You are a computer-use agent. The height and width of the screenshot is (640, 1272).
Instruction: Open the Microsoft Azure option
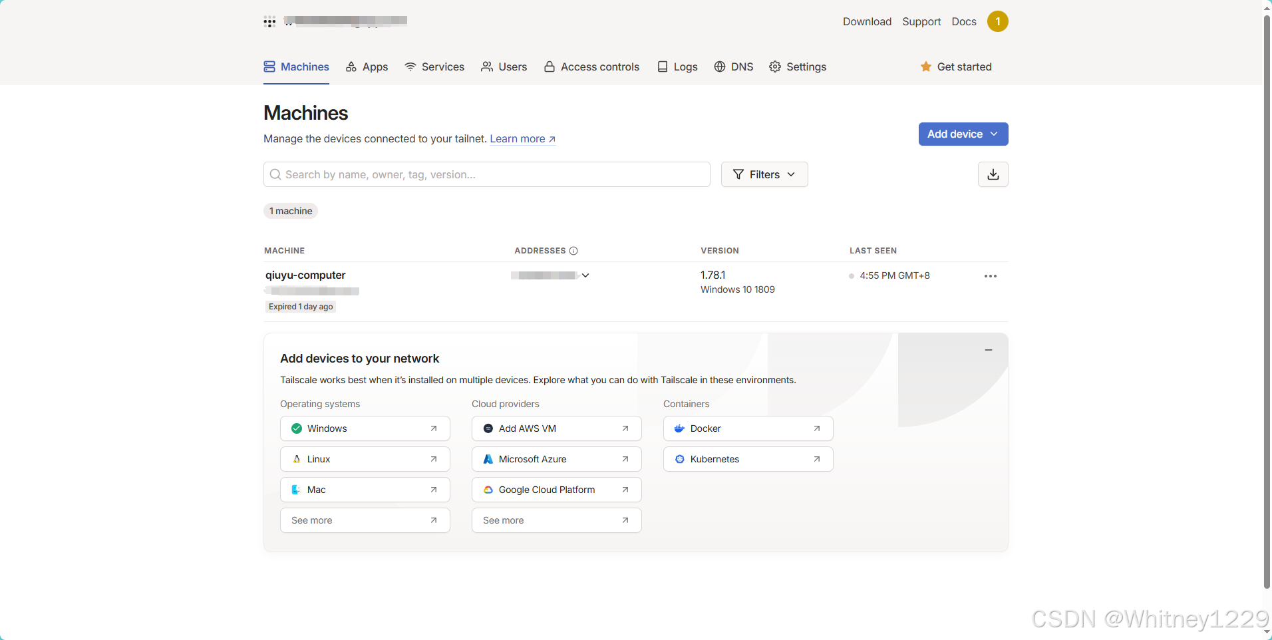click(x=557, y=459)
